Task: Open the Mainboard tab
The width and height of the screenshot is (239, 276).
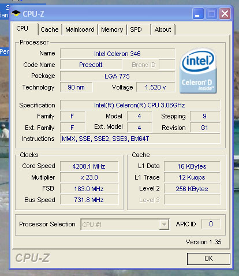Action: click(80, 29)
